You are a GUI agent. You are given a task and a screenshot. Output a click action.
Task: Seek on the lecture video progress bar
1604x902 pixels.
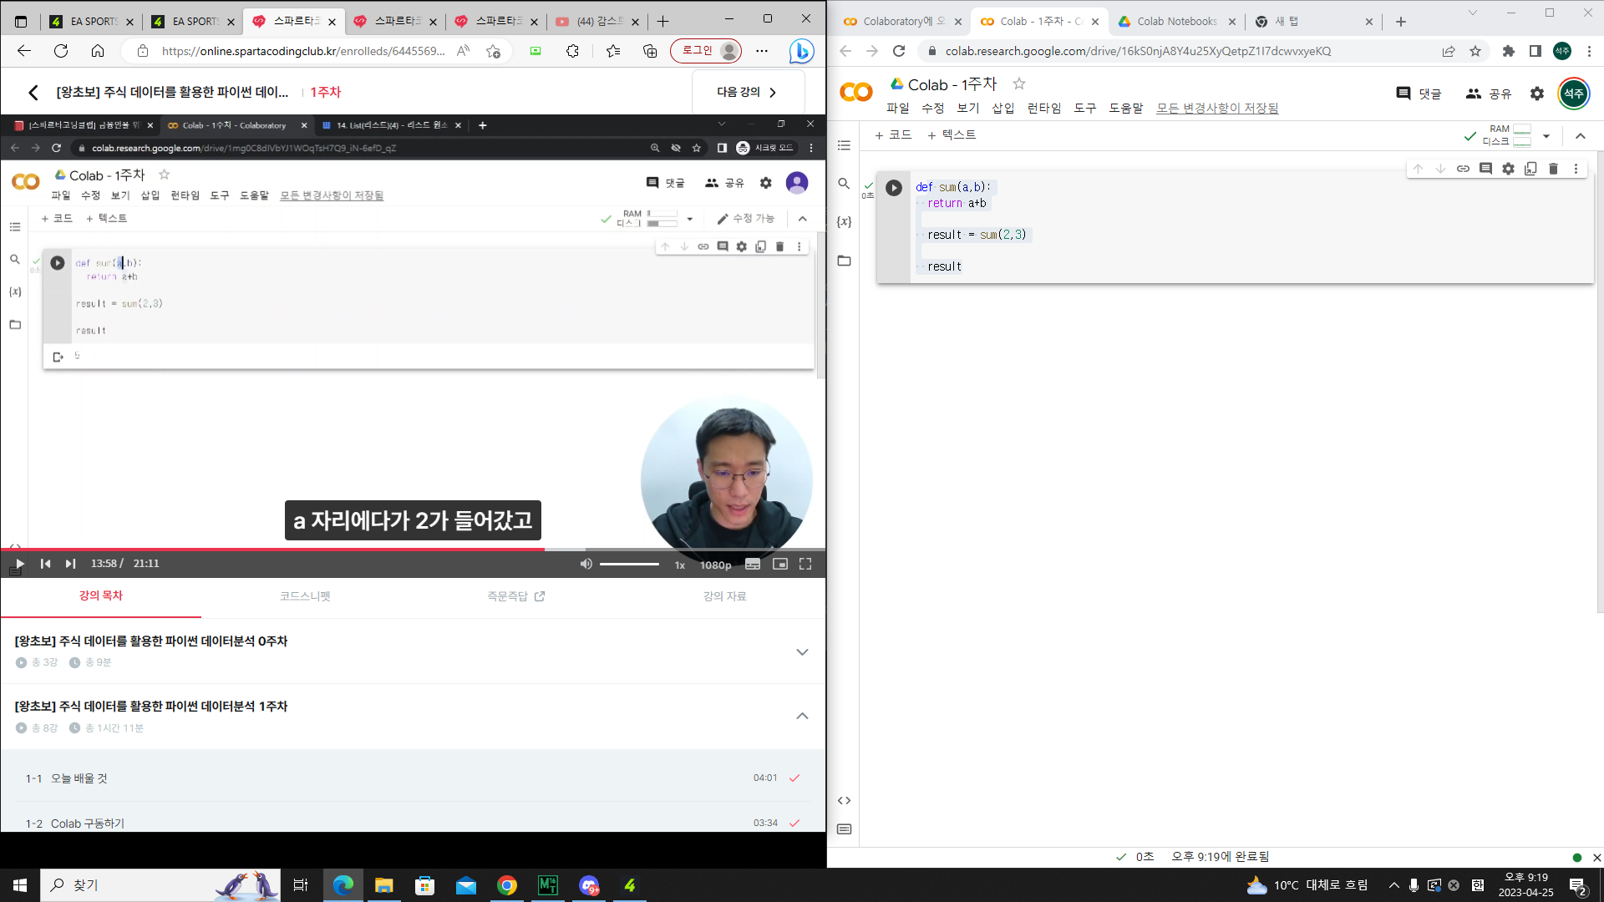pos(413,550)
